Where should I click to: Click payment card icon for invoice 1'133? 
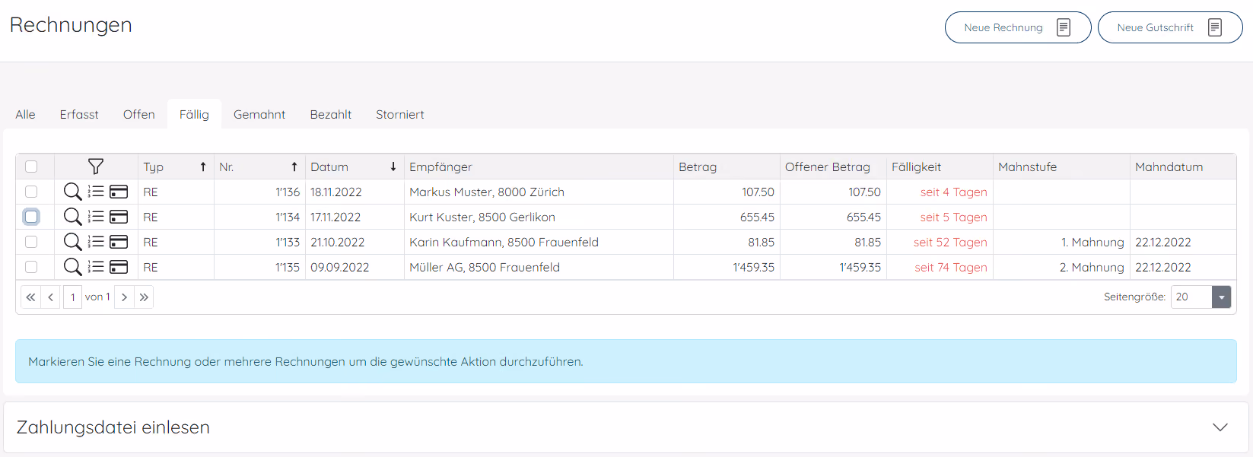119,242
